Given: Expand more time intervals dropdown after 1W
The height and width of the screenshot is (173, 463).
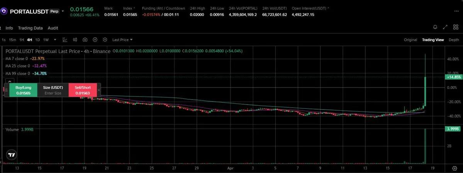Looking at the screenshot, I should point(55,40).
